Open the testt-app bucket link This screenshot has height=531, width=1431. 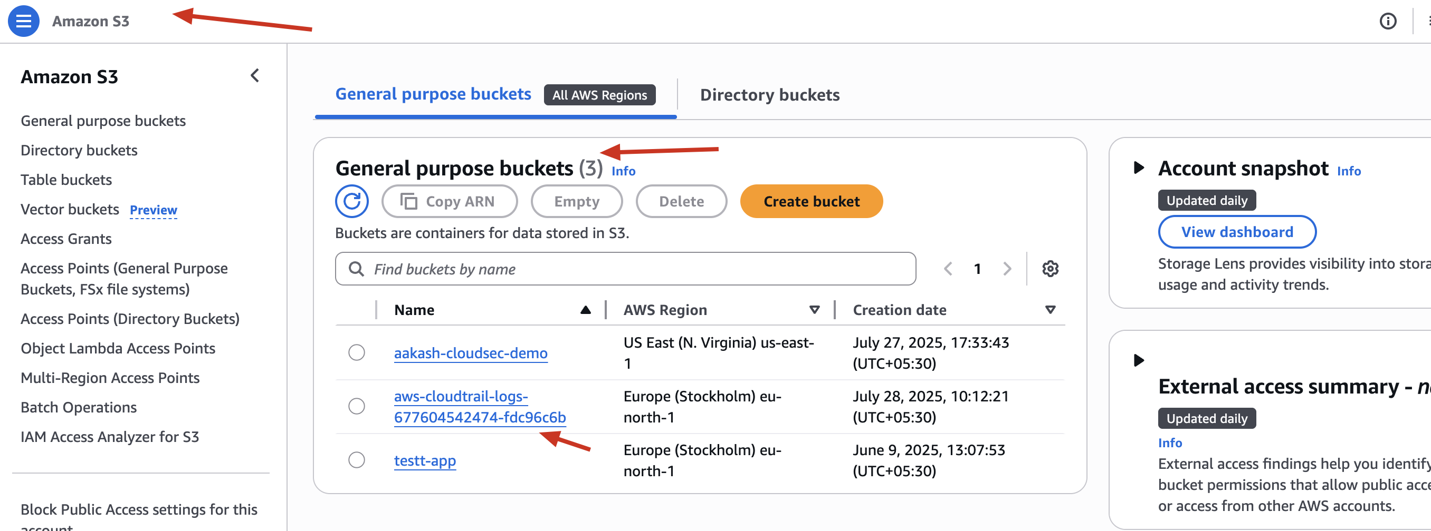pyautogui.click(x=425, y=460)
